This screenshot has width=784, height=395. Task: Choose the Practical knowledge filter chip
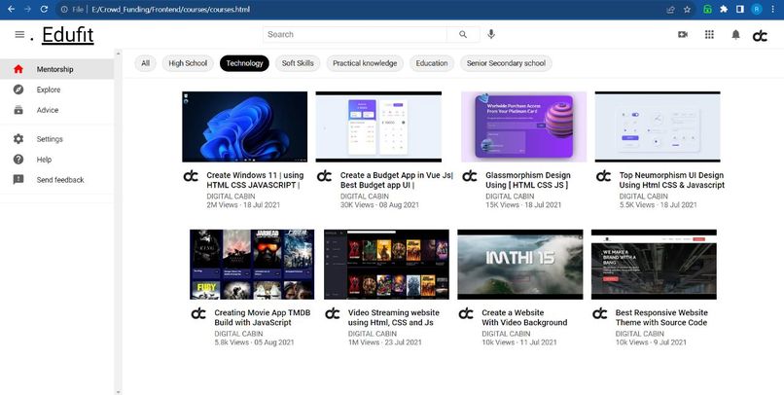coord(365,63)
